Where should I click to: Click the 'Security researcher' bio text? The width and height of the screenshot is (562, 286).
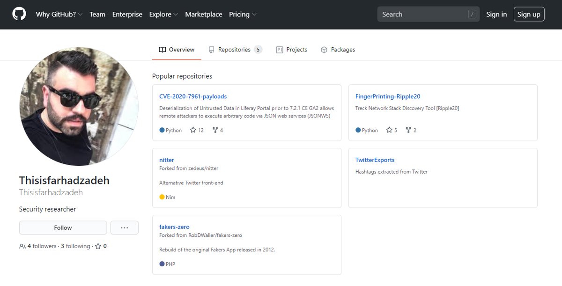pyautogui.click(x=47, y=209)
